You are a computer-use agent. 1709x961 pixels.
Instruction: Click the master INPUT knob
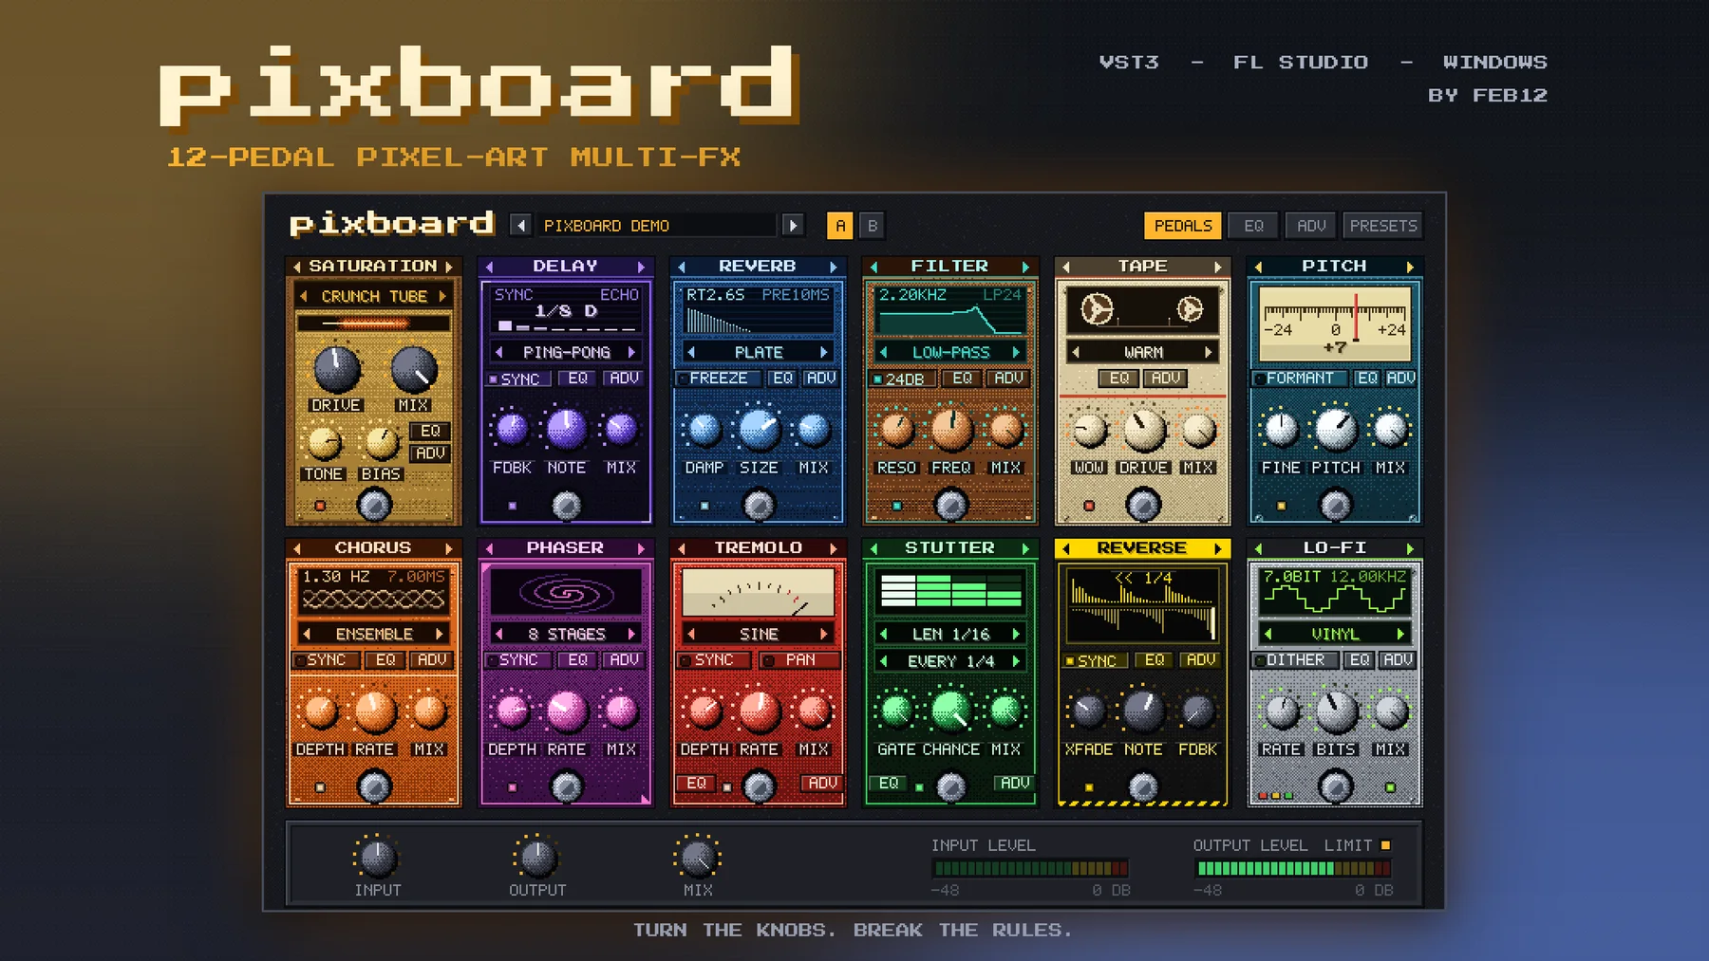tap(377, 858)
